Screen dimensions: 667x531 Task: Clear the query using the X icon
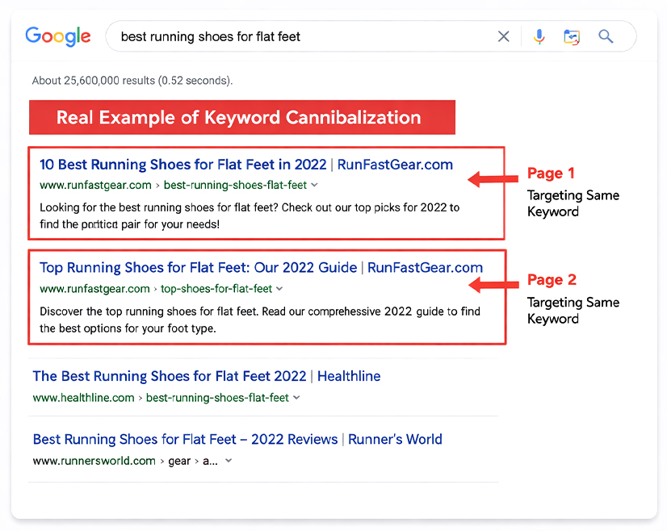(503, 36)
